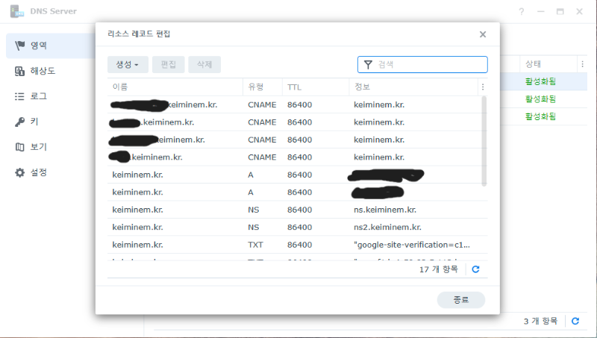
Task: Click the 검색 search input field
Action: point(429,65)
